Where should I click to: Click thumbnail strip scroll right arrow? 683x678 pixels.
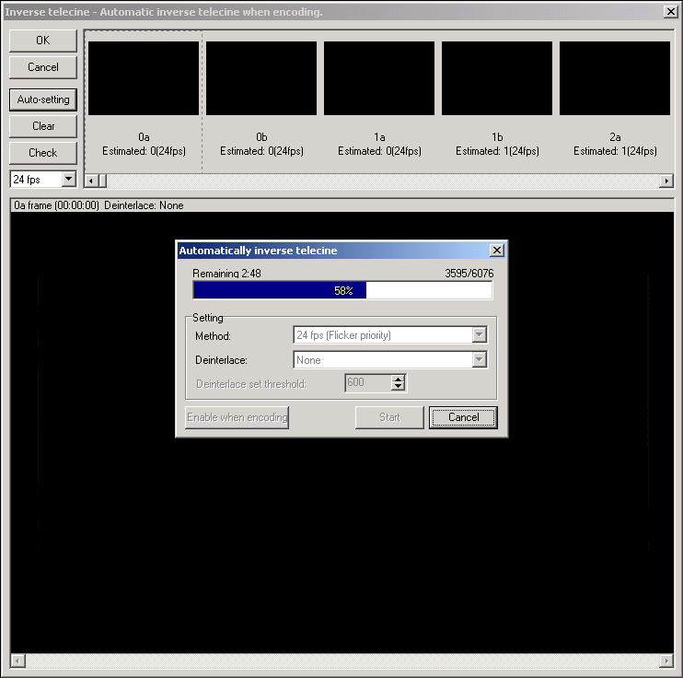point(666,181)
